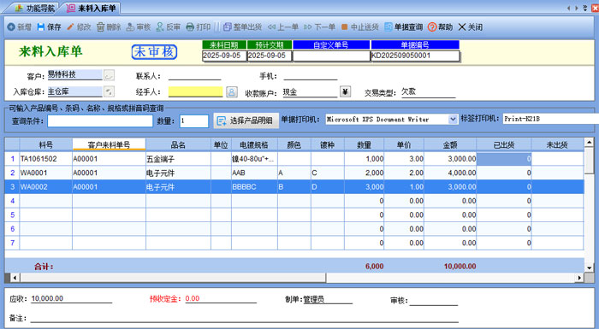
Task: Go to next document 下一单
Action: [x=320, y=27]
